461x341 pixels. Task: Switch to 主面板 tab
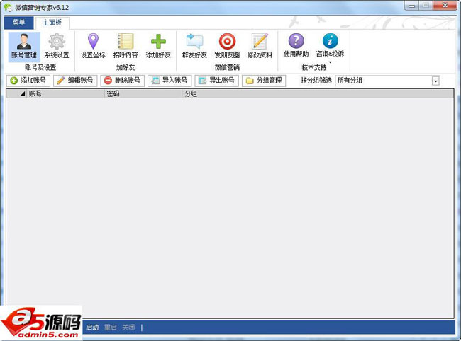pos(52,23)
